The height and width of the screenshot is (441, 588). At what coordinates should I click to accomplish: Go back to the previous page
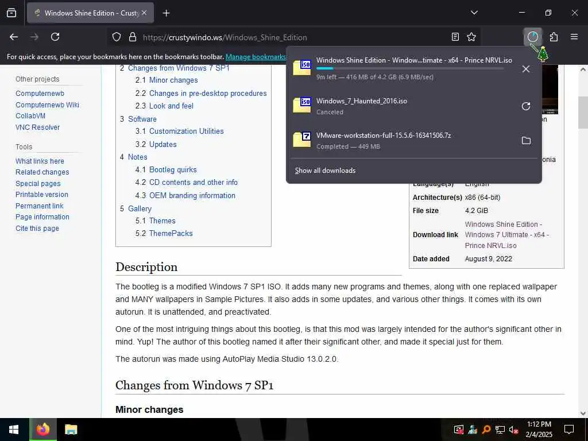point(14,37)
